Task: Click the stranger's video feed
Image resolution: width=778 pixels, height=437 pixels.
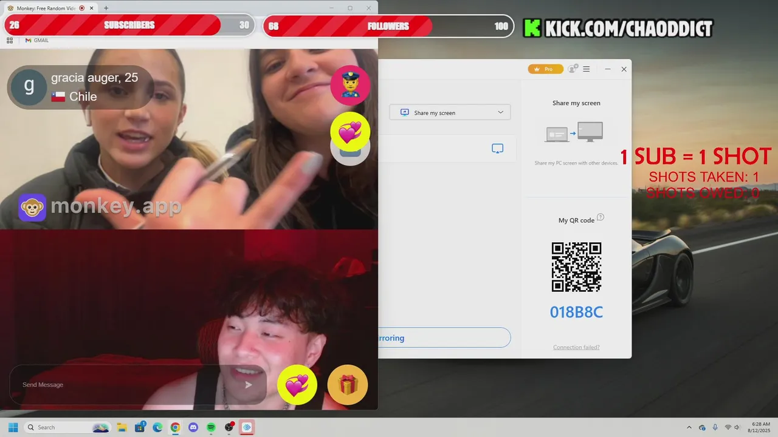Action: coord(188,139)
